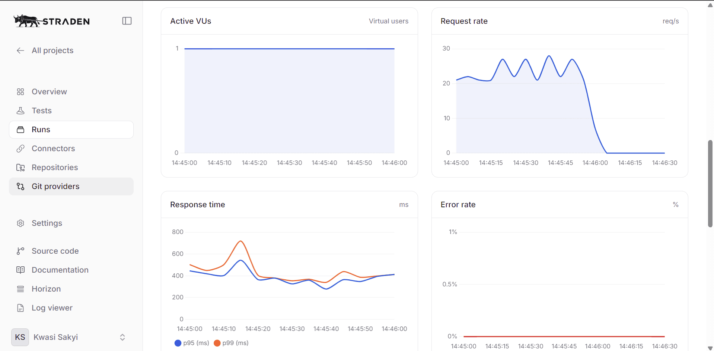Collapse the sidebar panel toggle icon
Screen dimensions: 714x351
(127, 21)
